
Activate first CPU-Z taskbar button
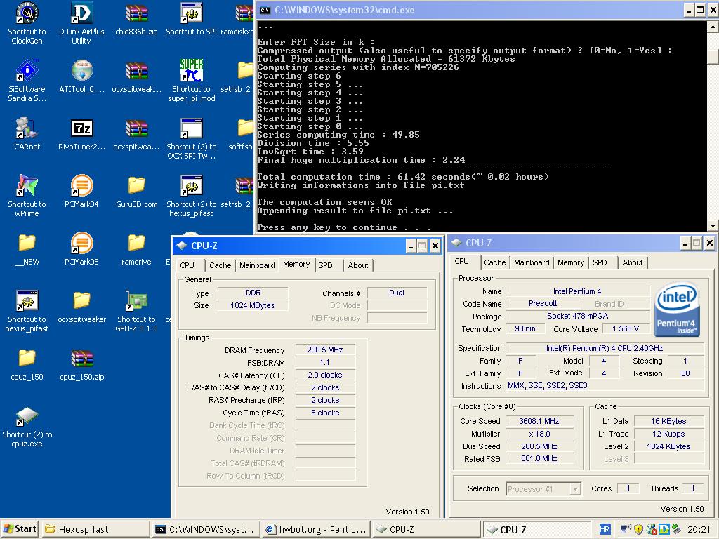(x=426, y=529)
